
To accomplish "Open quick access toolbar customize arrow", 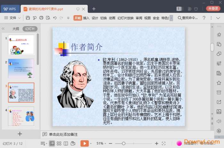I will [68, 18].
